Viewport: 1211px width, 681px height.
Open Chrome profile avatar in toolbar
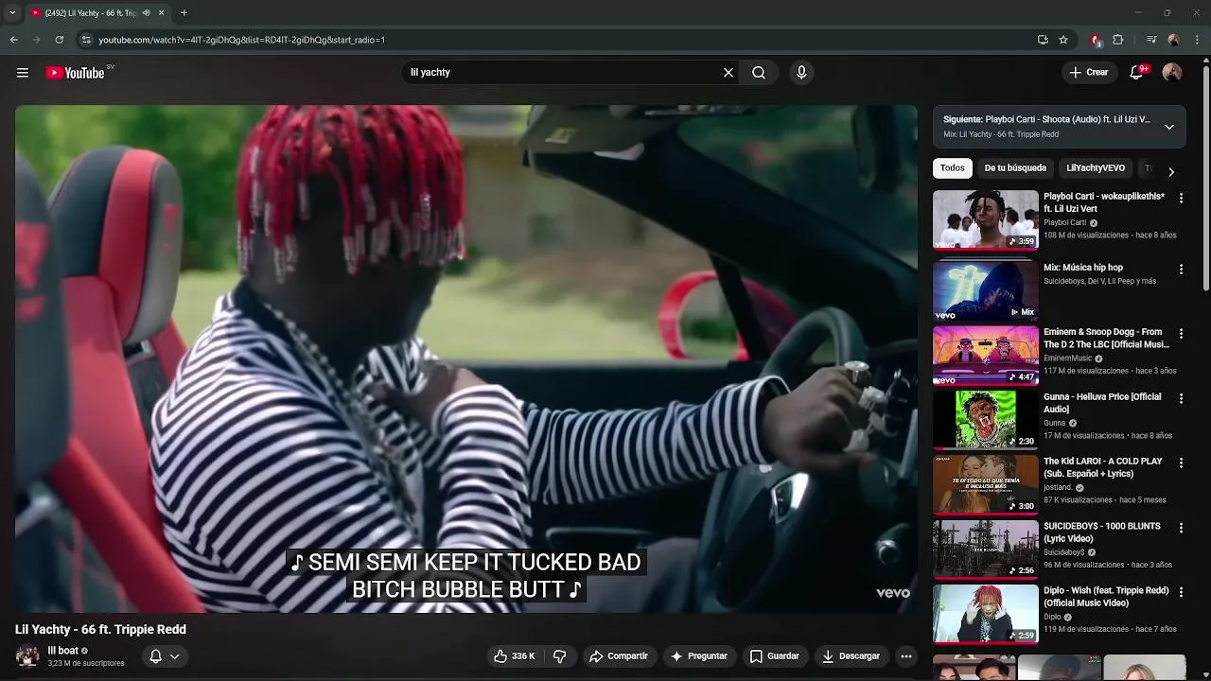1173,40
